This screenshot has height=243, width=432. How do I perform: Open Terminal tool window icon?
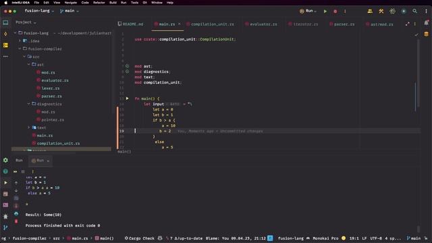(5, 205)
